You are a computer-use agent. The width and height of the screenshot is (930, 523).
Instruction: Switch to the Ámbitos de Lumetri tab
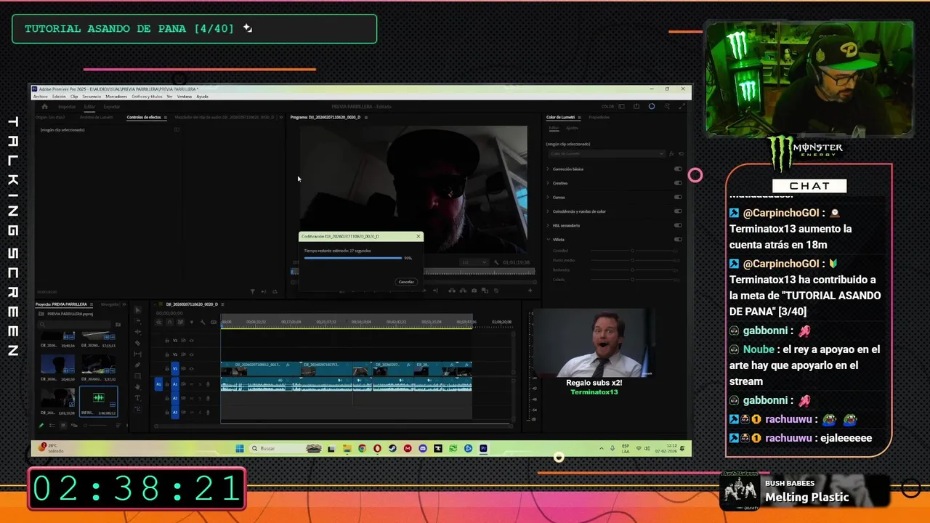click(x=97, y=117)
